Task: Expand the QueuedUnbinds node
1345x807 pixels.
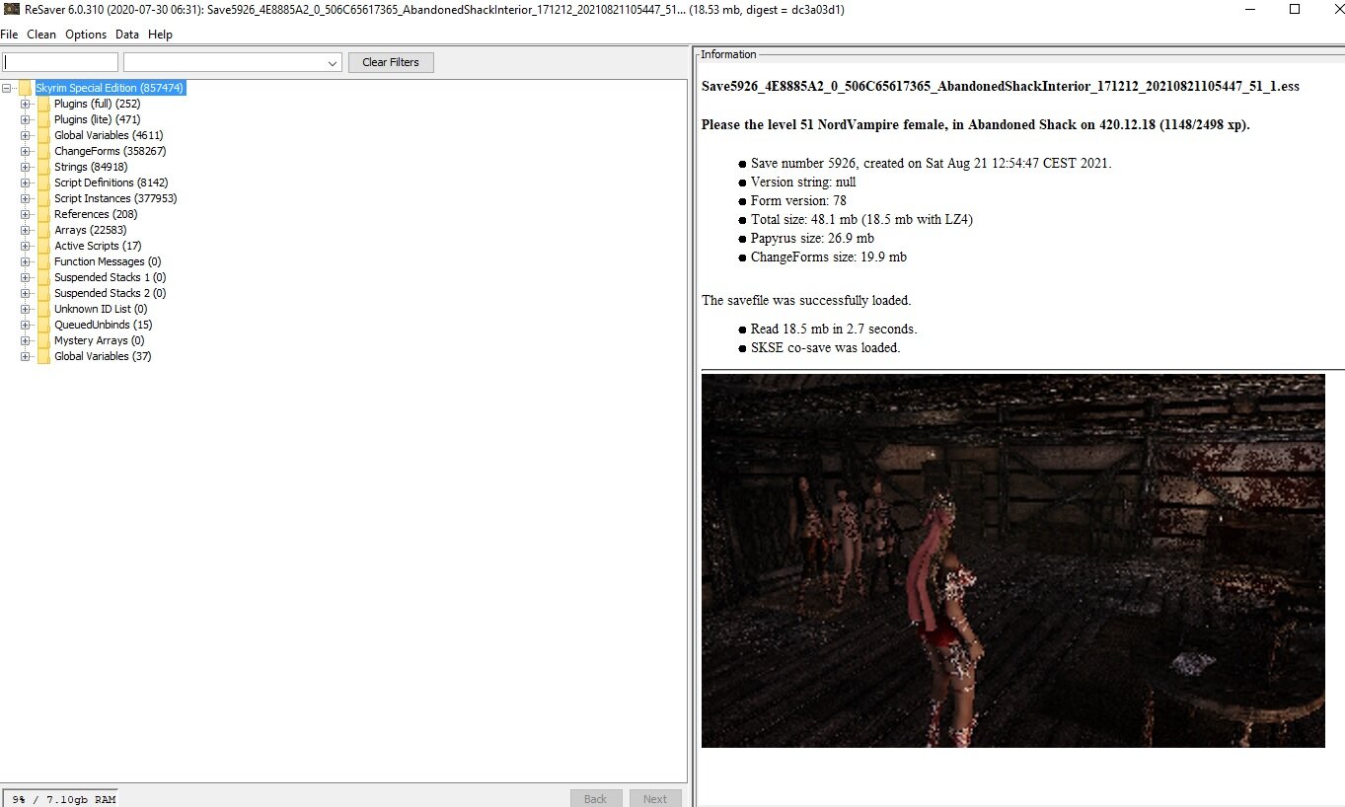Action: [26, 325]
